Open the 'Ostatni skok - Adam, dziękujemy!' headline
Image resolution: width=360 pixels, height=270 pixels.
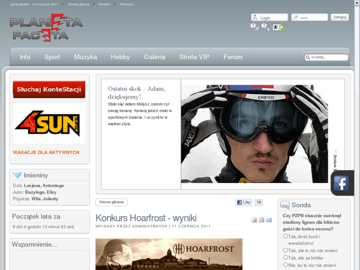[x=137, y=92]
